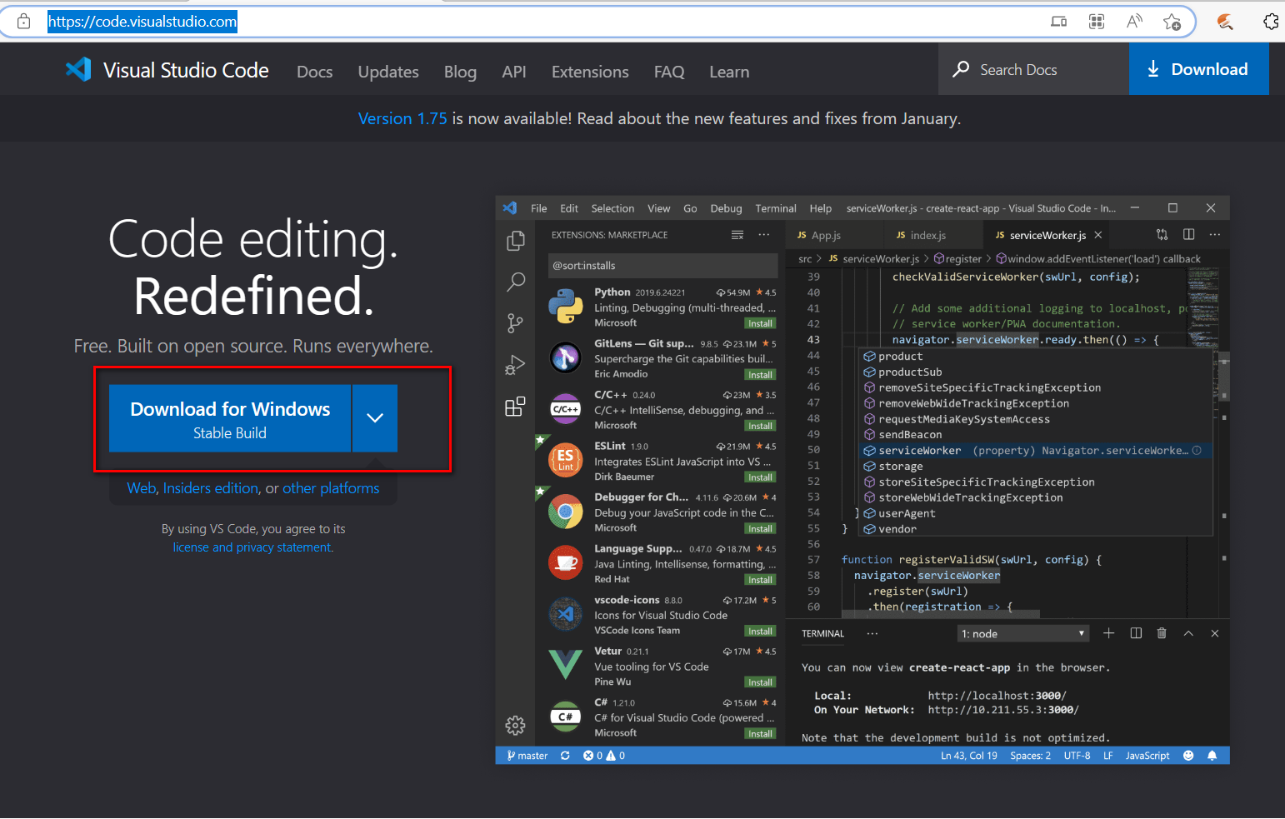Click the ESLint extension icon

[x=566, y=460]
